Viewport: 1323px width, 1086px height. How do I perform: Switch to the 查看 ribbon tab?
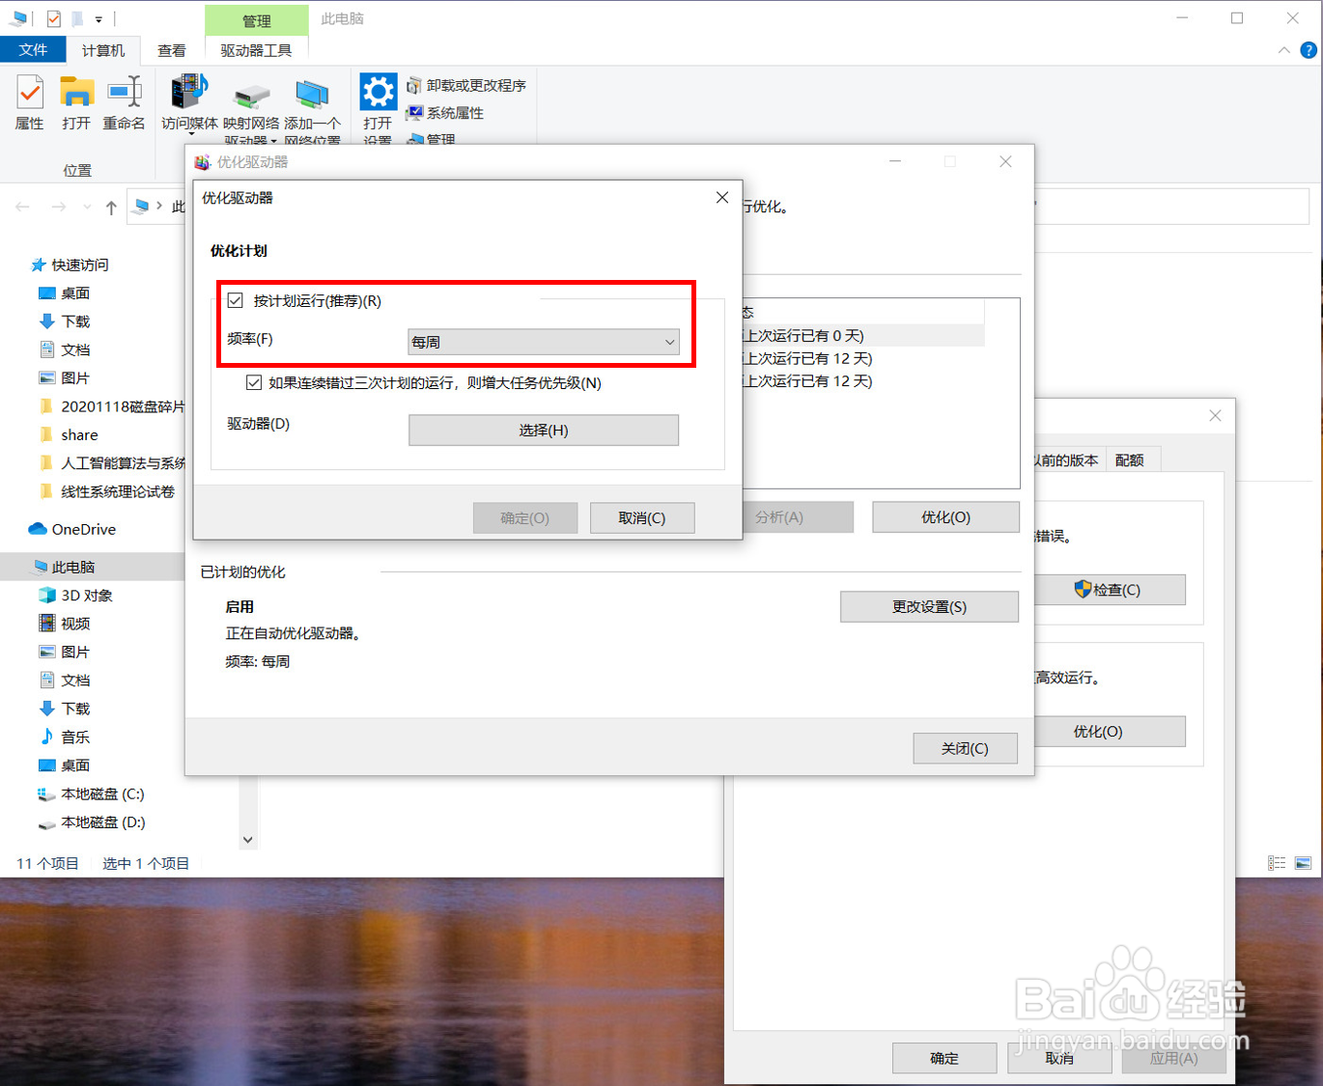coord(172,50)
